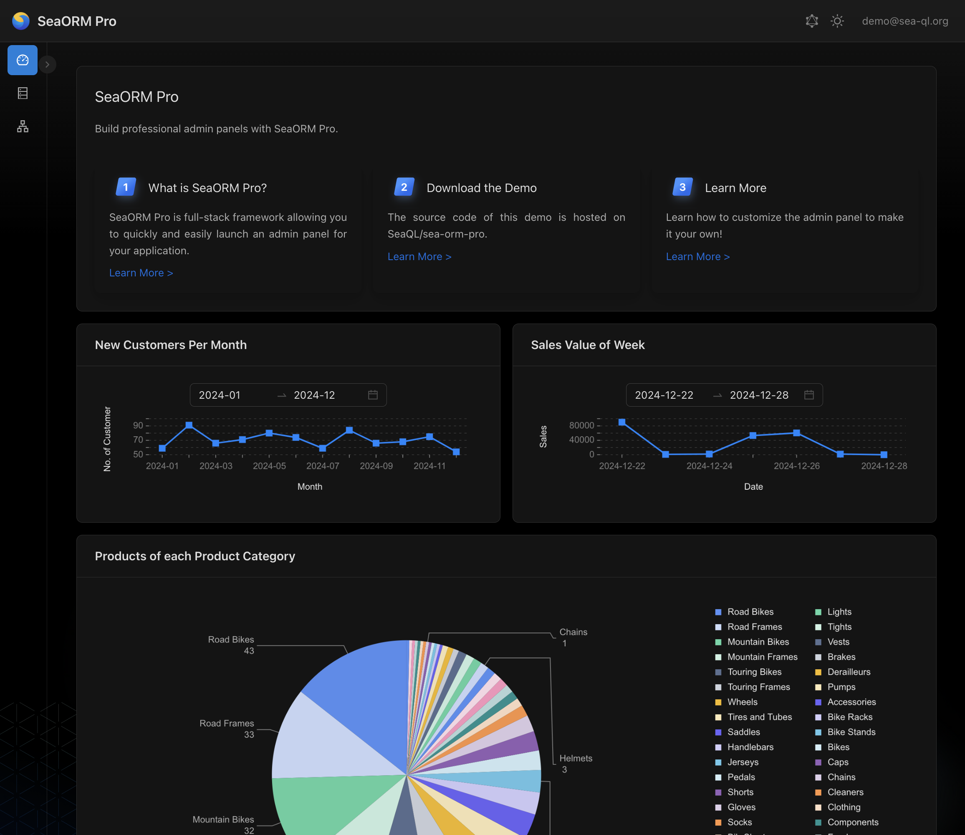
Task: Open end month 2024-12 field
Action: (314, 395)
